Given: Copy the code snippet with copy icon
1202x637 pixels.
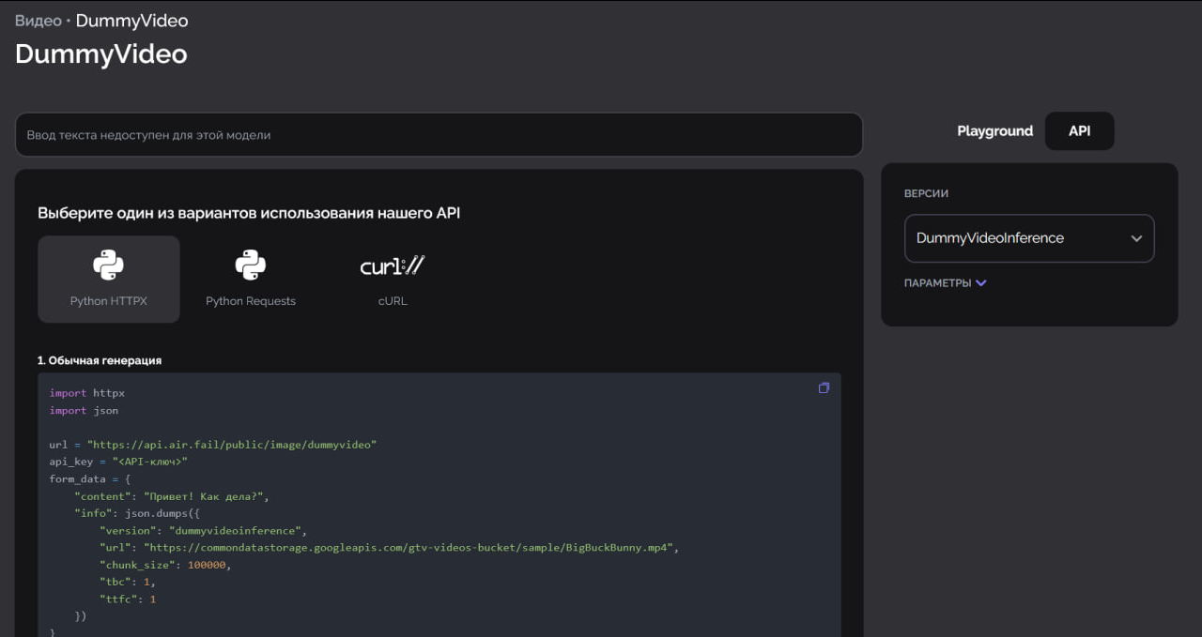Looking at the screenshot, I should point(824,387).
